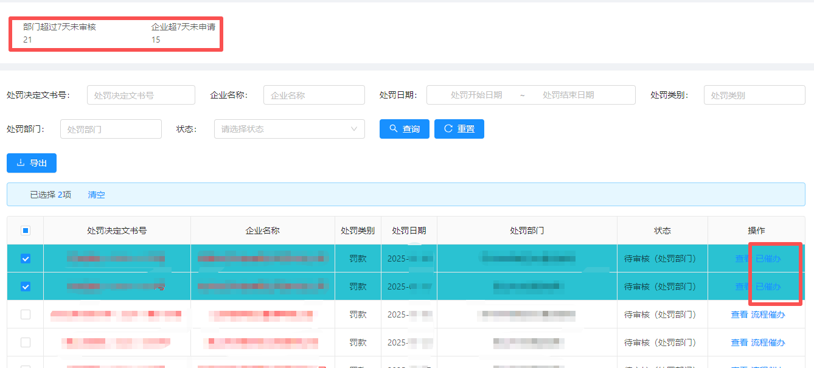Click 已催办 in the first row
The image size is (814, 368).
click(768, 259)
